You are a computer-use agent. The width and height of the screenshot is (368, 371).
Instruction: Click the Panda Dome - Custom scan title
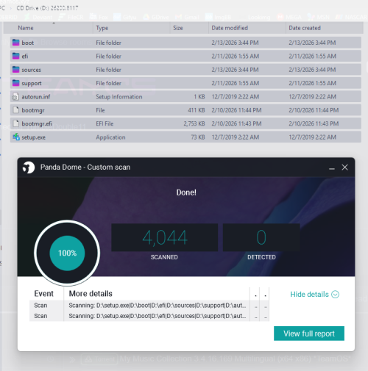pyautogui.click(x=85, y=168)
